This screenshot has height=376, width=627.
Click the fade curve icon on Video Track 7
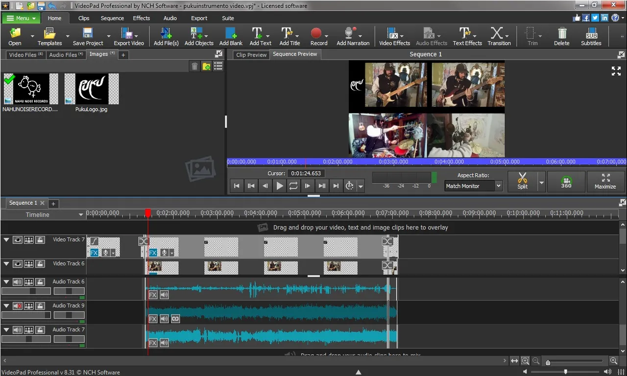(95, 241)
